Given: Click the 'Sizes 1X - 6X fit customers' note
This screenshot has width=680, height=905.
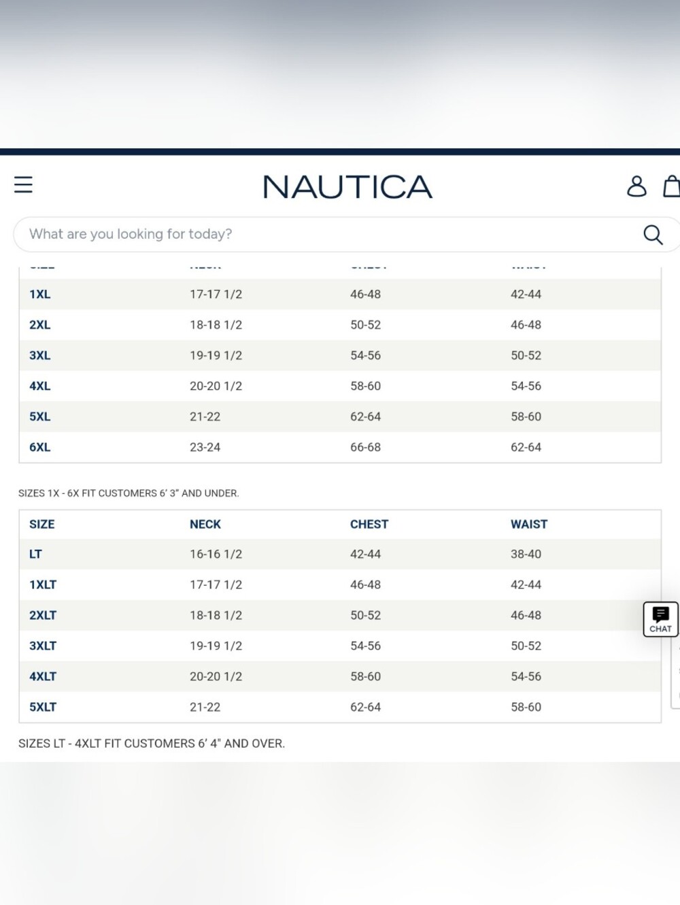Looking at the screenshot, I should tap(129, 493).
